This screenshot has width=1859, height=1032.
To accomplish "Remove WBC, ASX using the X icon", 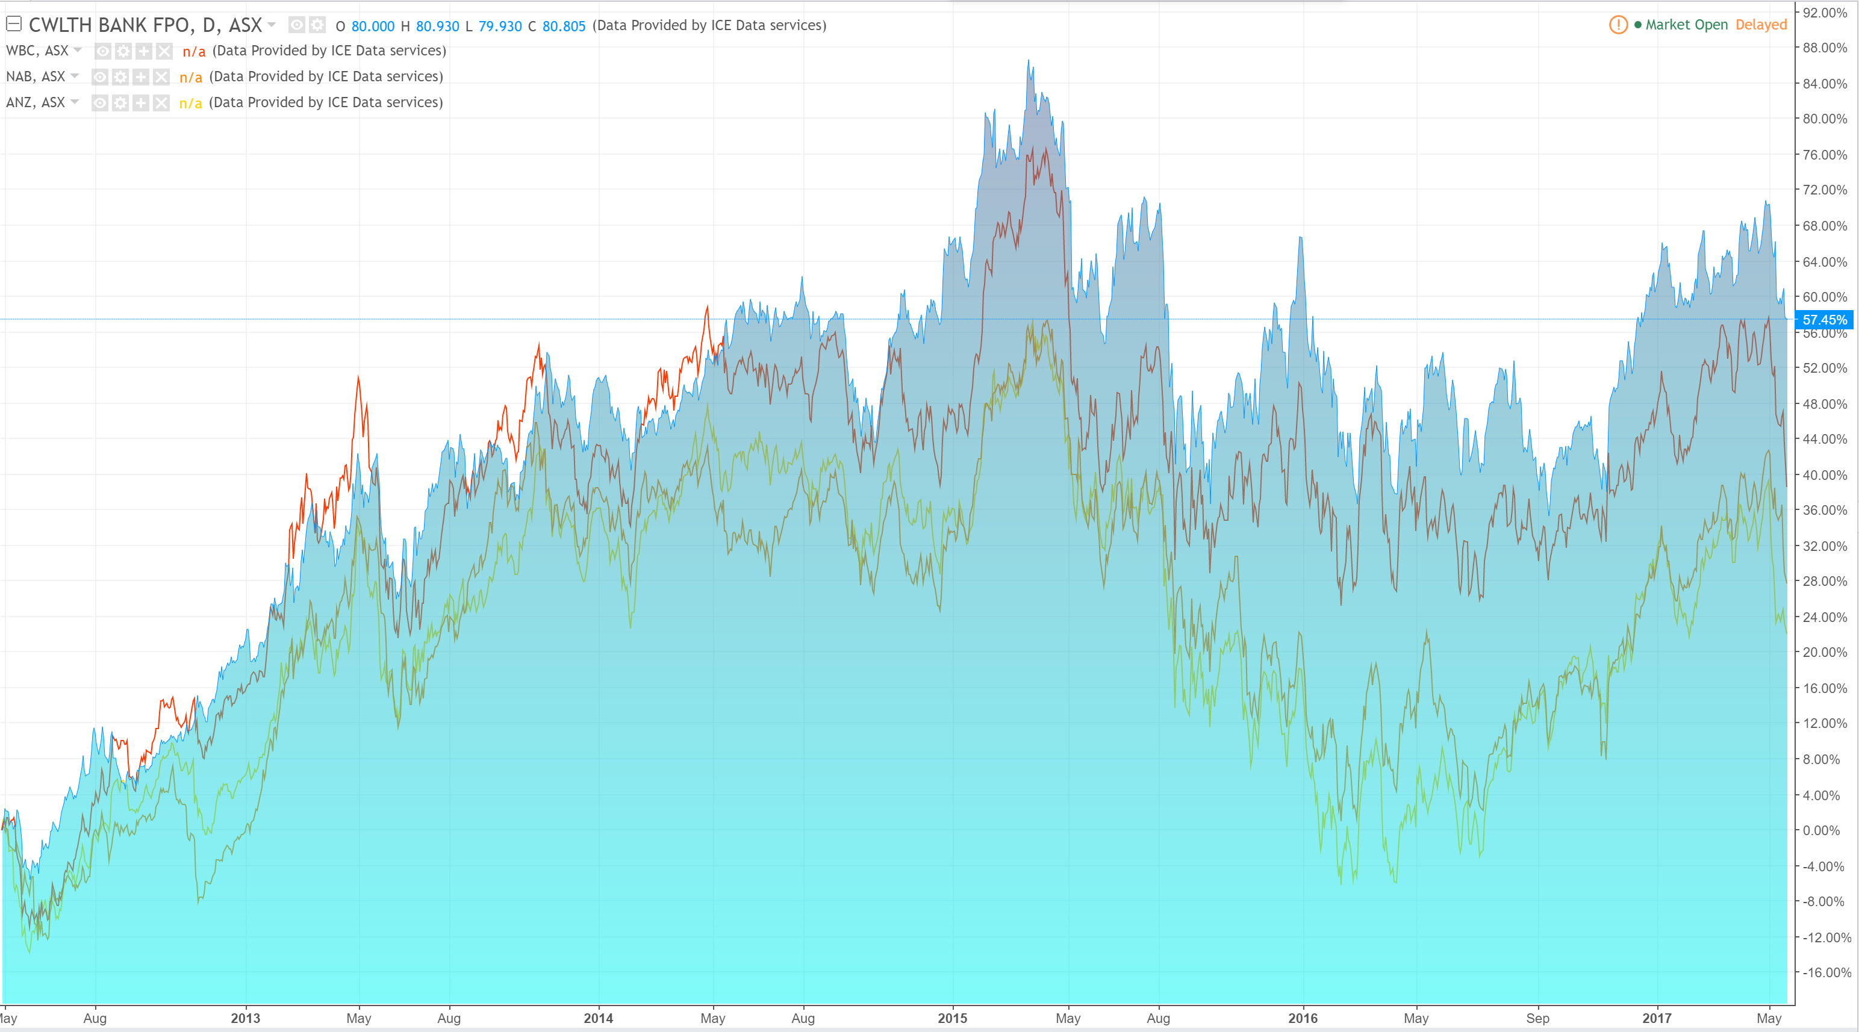I will pyautogui.click(x=164, y=51).
